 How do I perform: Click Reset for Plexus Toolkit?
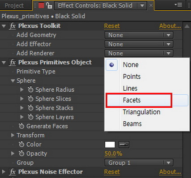click(x=112, y=26)
